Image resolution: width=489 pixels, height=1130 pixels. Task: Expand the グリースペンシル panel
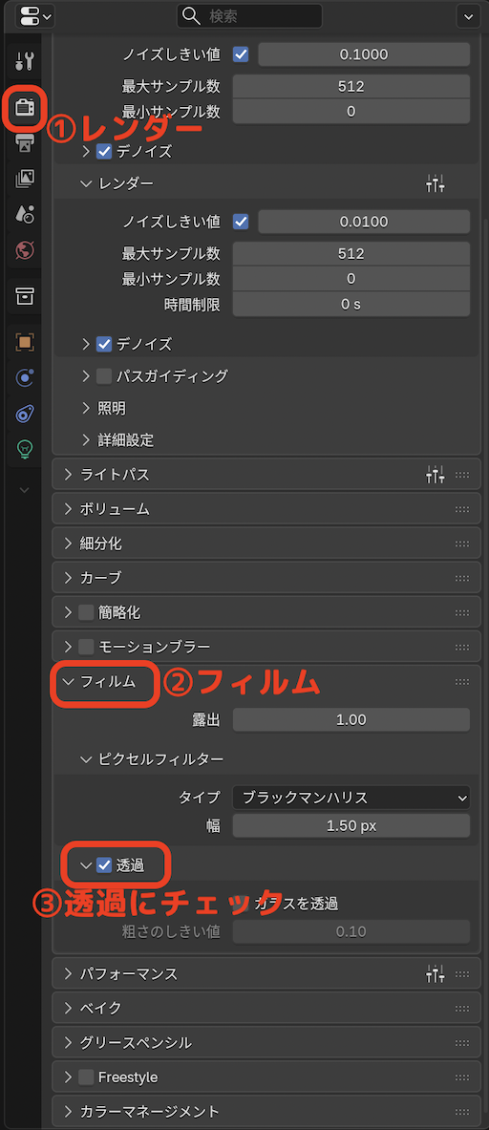click(x=69, y=1043)
